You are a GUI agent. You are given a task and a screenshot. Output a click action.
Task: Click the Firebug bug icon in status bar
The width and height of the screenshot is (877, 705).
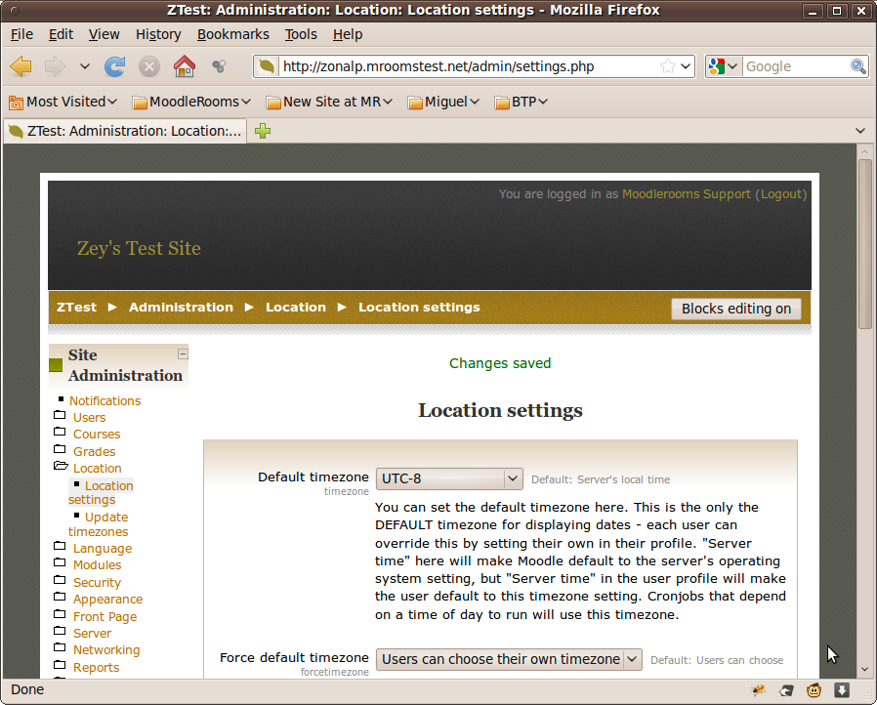click(759, 690)
